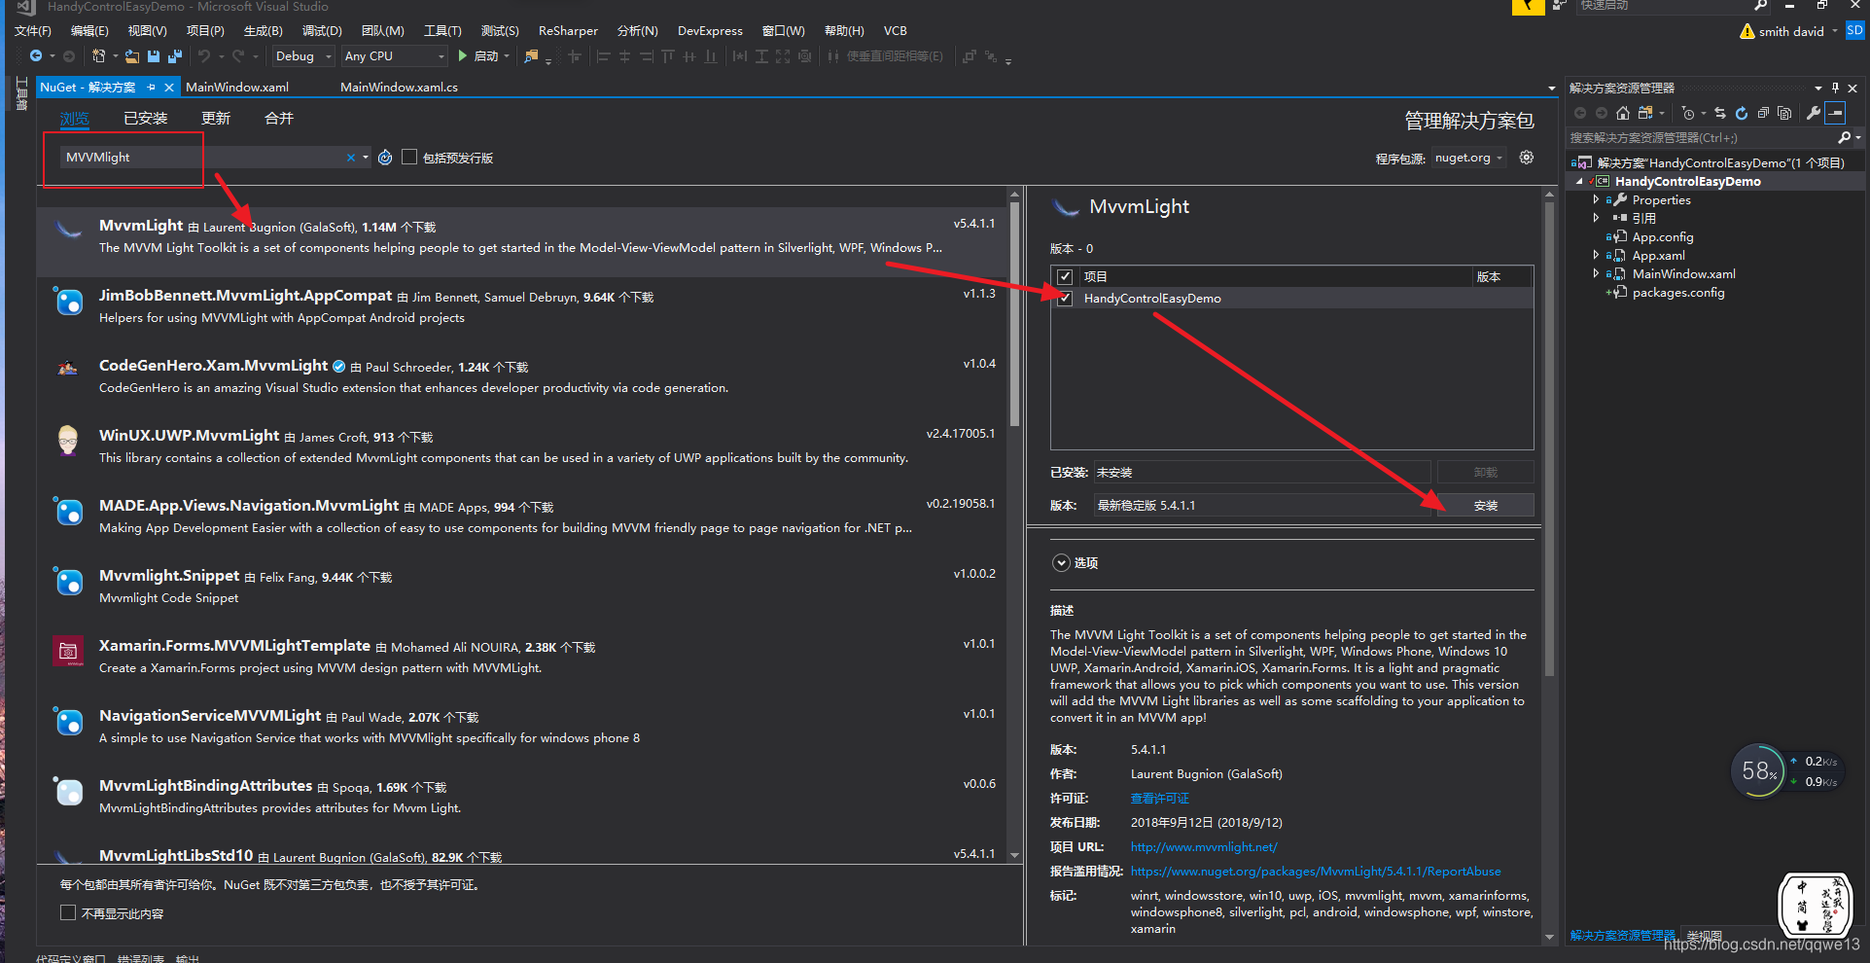This screenshot has height=963, width=1870.
Task: Switch to the 合并 tab
Action: point(279,118)
